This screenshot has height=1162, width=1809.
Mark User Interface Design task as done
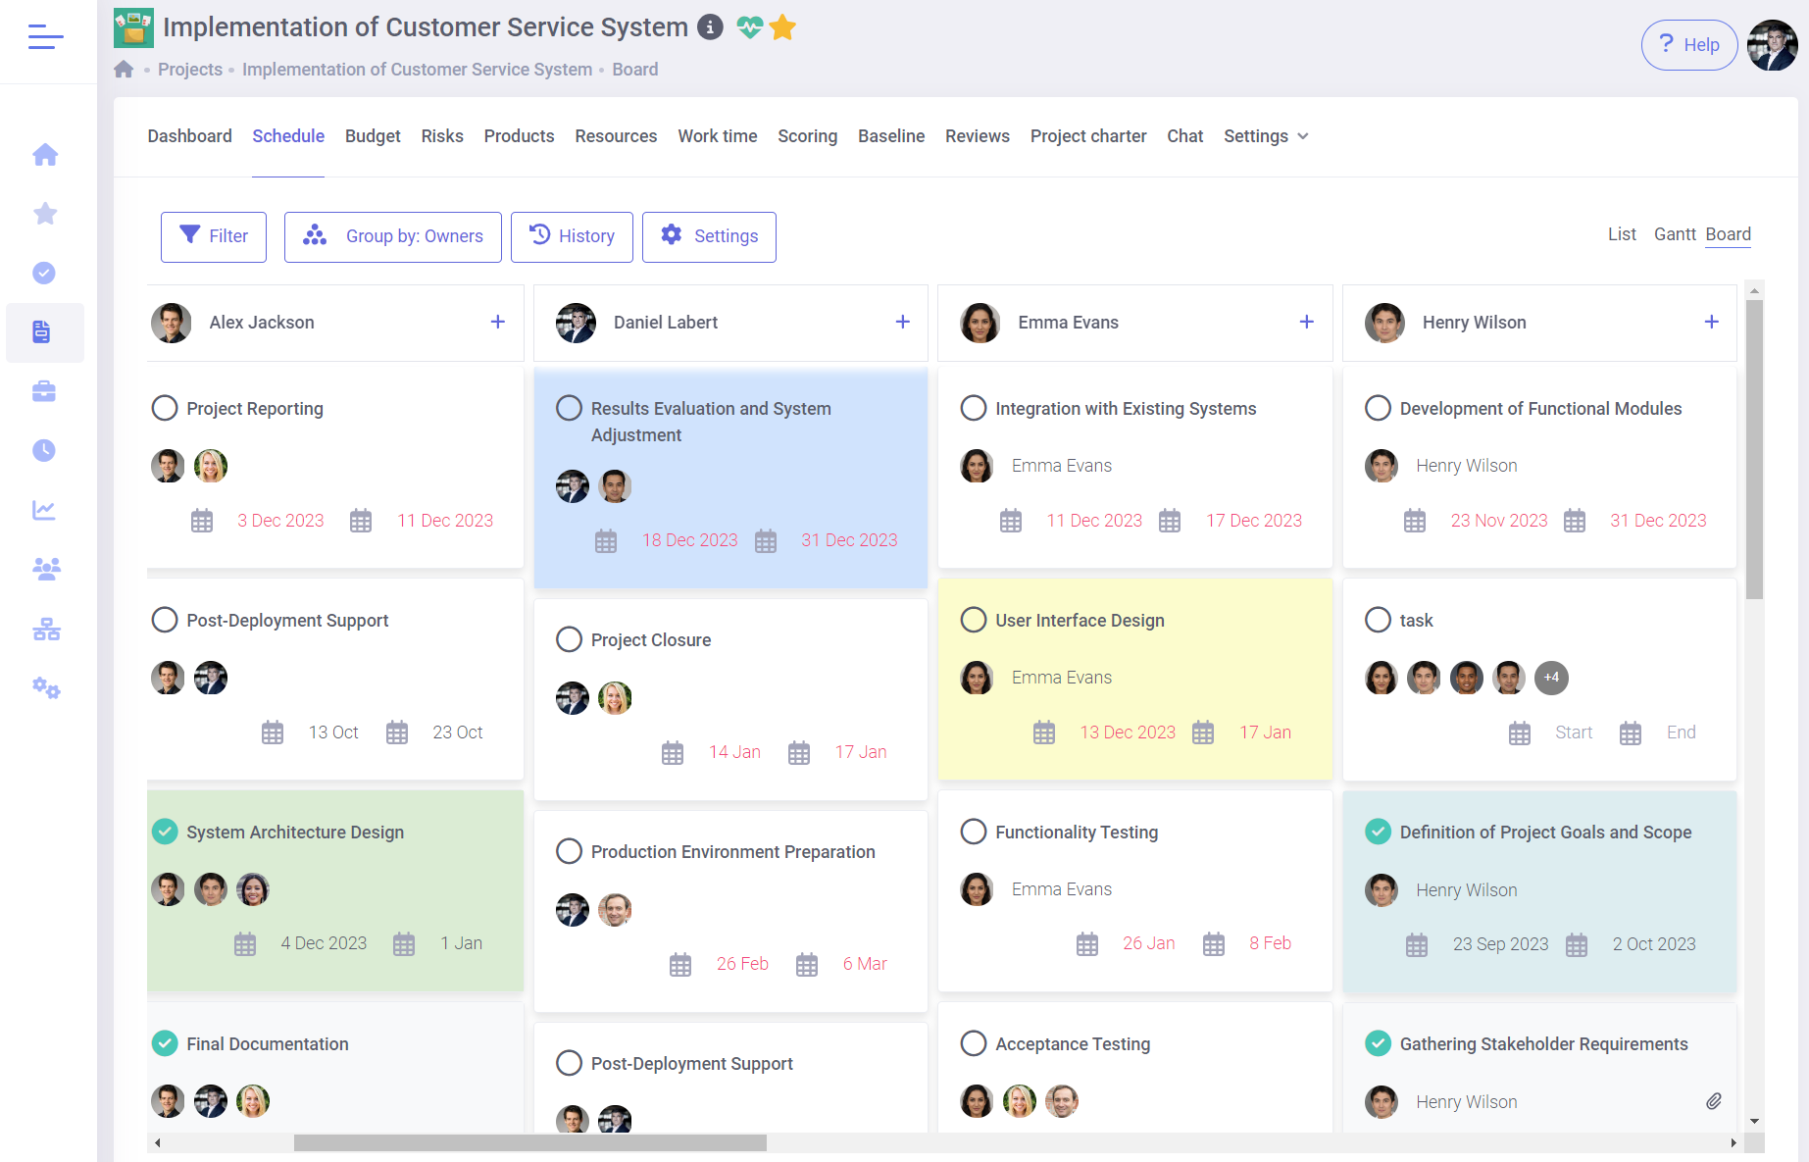pos(974,620)
